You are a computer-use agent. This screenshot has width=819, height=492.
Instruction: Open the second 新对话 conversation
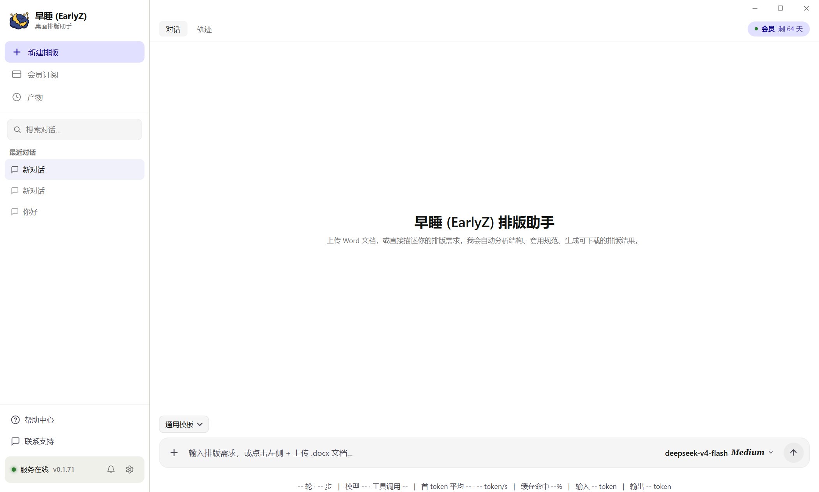point(74,190)
